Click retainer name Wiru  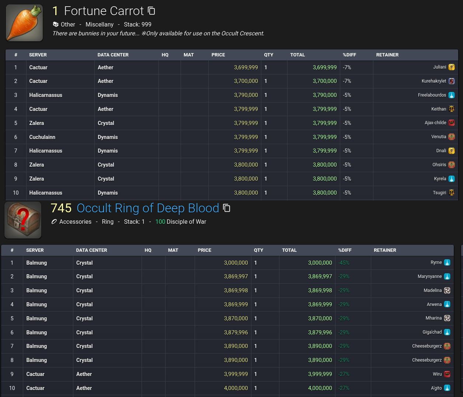437,374
